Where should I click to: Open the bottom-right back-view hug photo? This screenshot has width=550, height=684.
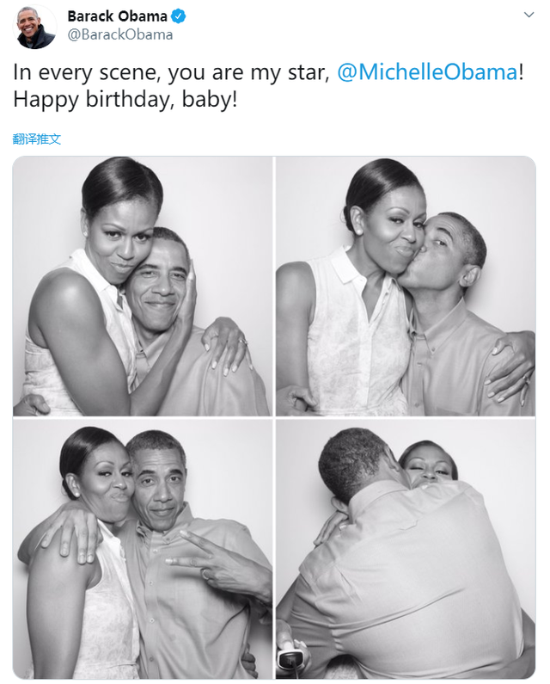[x=406, y=549]
